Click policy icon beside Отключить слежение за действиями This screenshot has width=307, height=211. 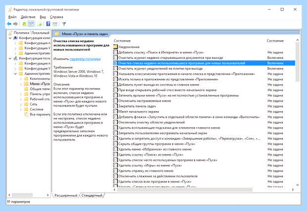pos(115,176)
